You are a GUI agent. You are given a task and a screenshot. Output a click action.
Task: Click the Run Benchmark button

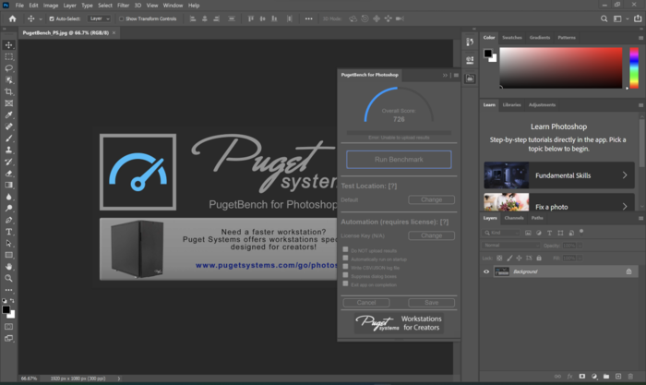click(399, 160)
